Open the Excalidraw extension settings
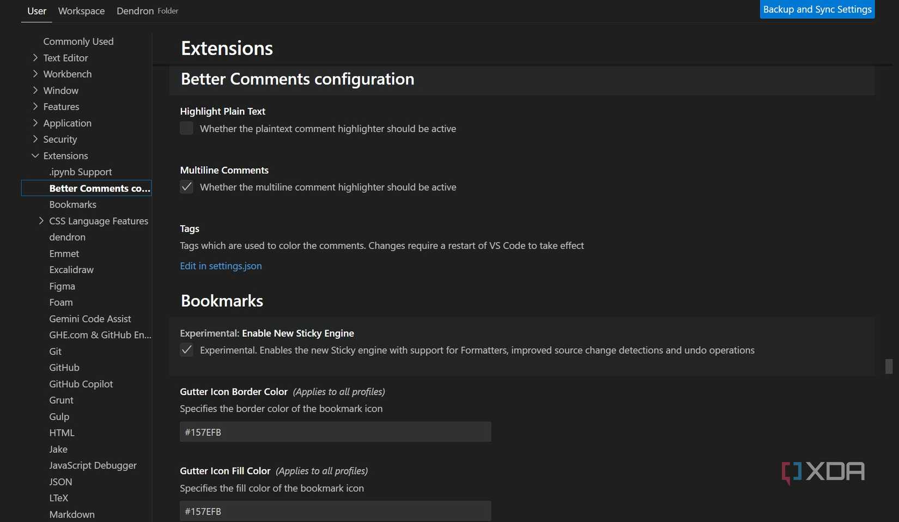Viewport: 899px width, 522px height. pyautogui.click(x=71, y=270)
